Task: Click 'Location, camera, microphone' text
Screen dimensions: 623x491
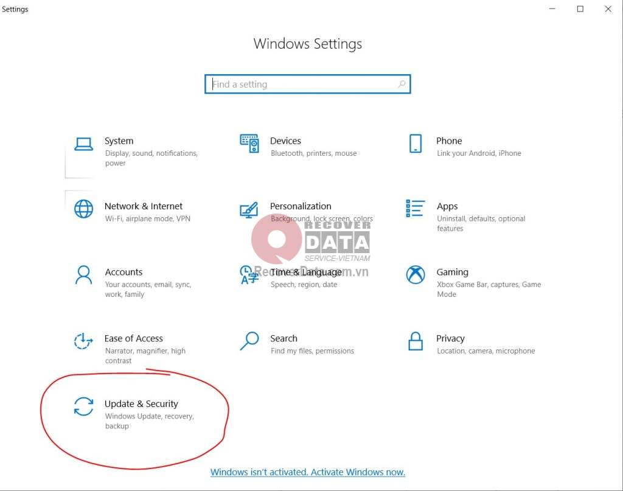Action: click(486, 351)
